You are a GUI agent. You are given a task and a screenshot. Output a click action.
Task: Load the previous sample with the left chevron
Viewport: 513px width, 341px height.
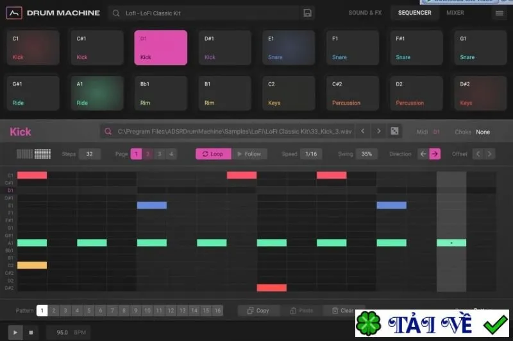[x=362, y=132]
